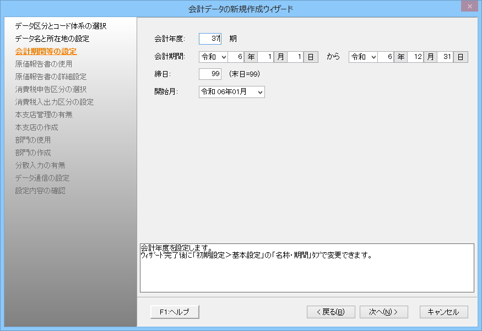This screenshot has width=482, height=331.
Task: Select step 本支店の作成
Action: coord(36,127)
